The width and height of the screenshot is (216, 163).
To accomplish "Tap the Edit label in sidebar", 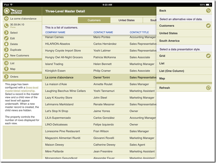I will (12, 38).
